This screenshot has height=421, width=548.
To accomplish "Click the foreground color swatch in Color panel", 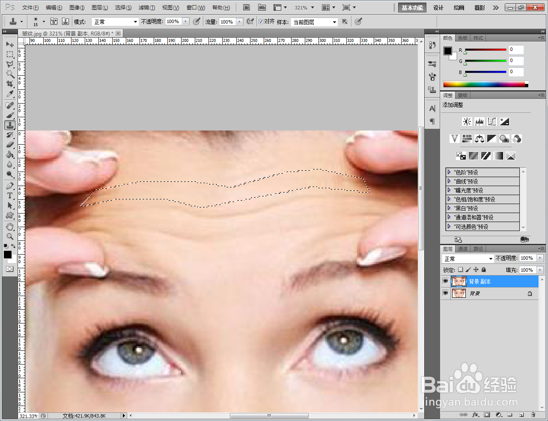I will 447,51.
